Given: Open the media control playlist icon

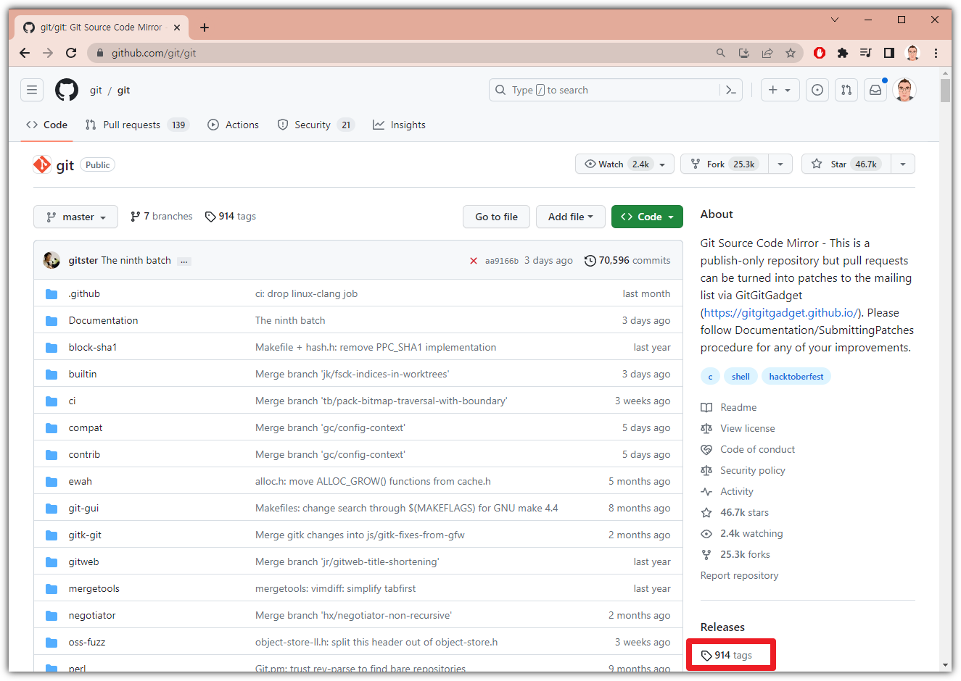Looking at the screenshot, I should tap(866, 53).
